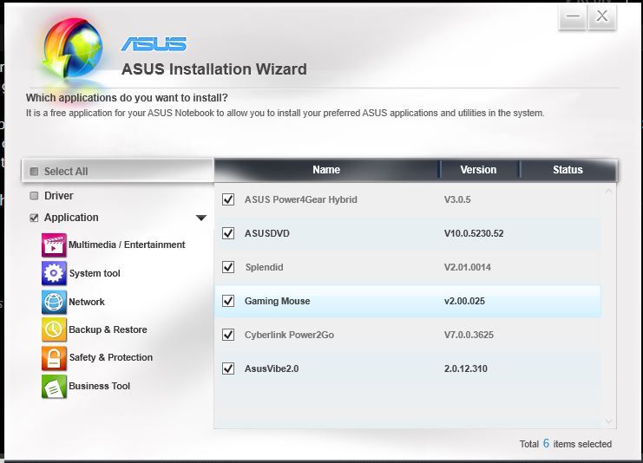Click the ASUS logo in header
This screenshot has width=643, height=463.
point(154,44)
